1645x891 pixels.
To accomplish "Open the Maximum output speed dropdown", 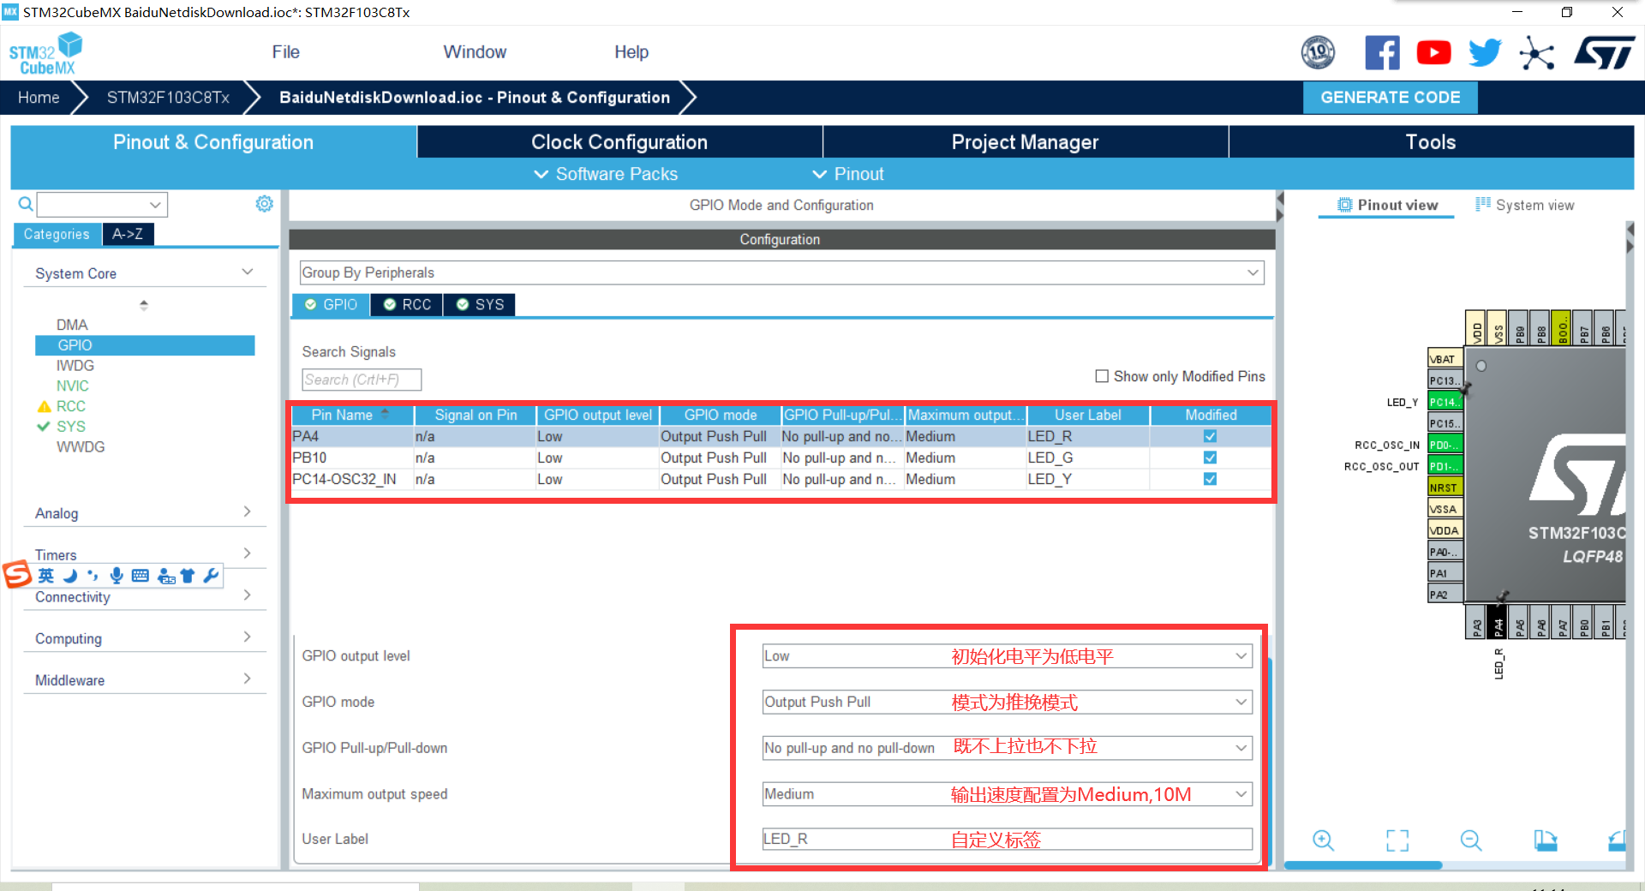I will pyautogui.click(x=1008, y=794).
